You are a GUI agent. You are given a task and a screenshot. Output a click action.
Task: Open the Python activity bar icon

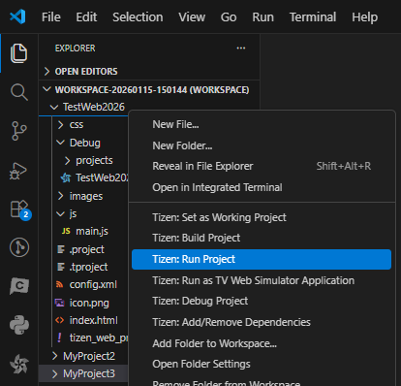[19, 325]
